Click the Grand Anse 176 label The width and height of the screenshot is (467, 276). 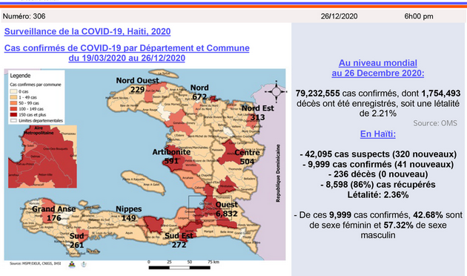tap(54, 214)
